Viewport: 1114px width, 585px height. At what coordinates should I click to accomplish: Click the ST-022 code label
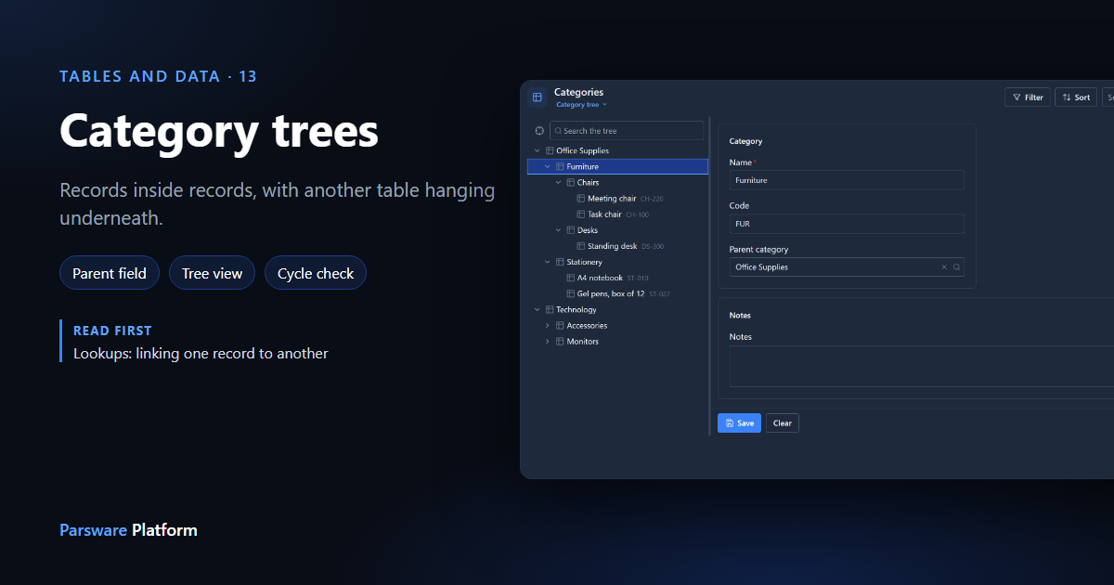tap(659, 294)
